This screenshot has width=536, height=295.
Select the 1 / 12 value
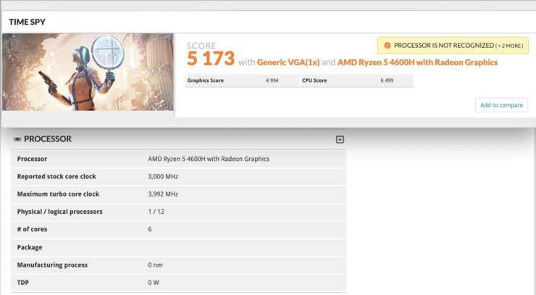tap(156, 212)
